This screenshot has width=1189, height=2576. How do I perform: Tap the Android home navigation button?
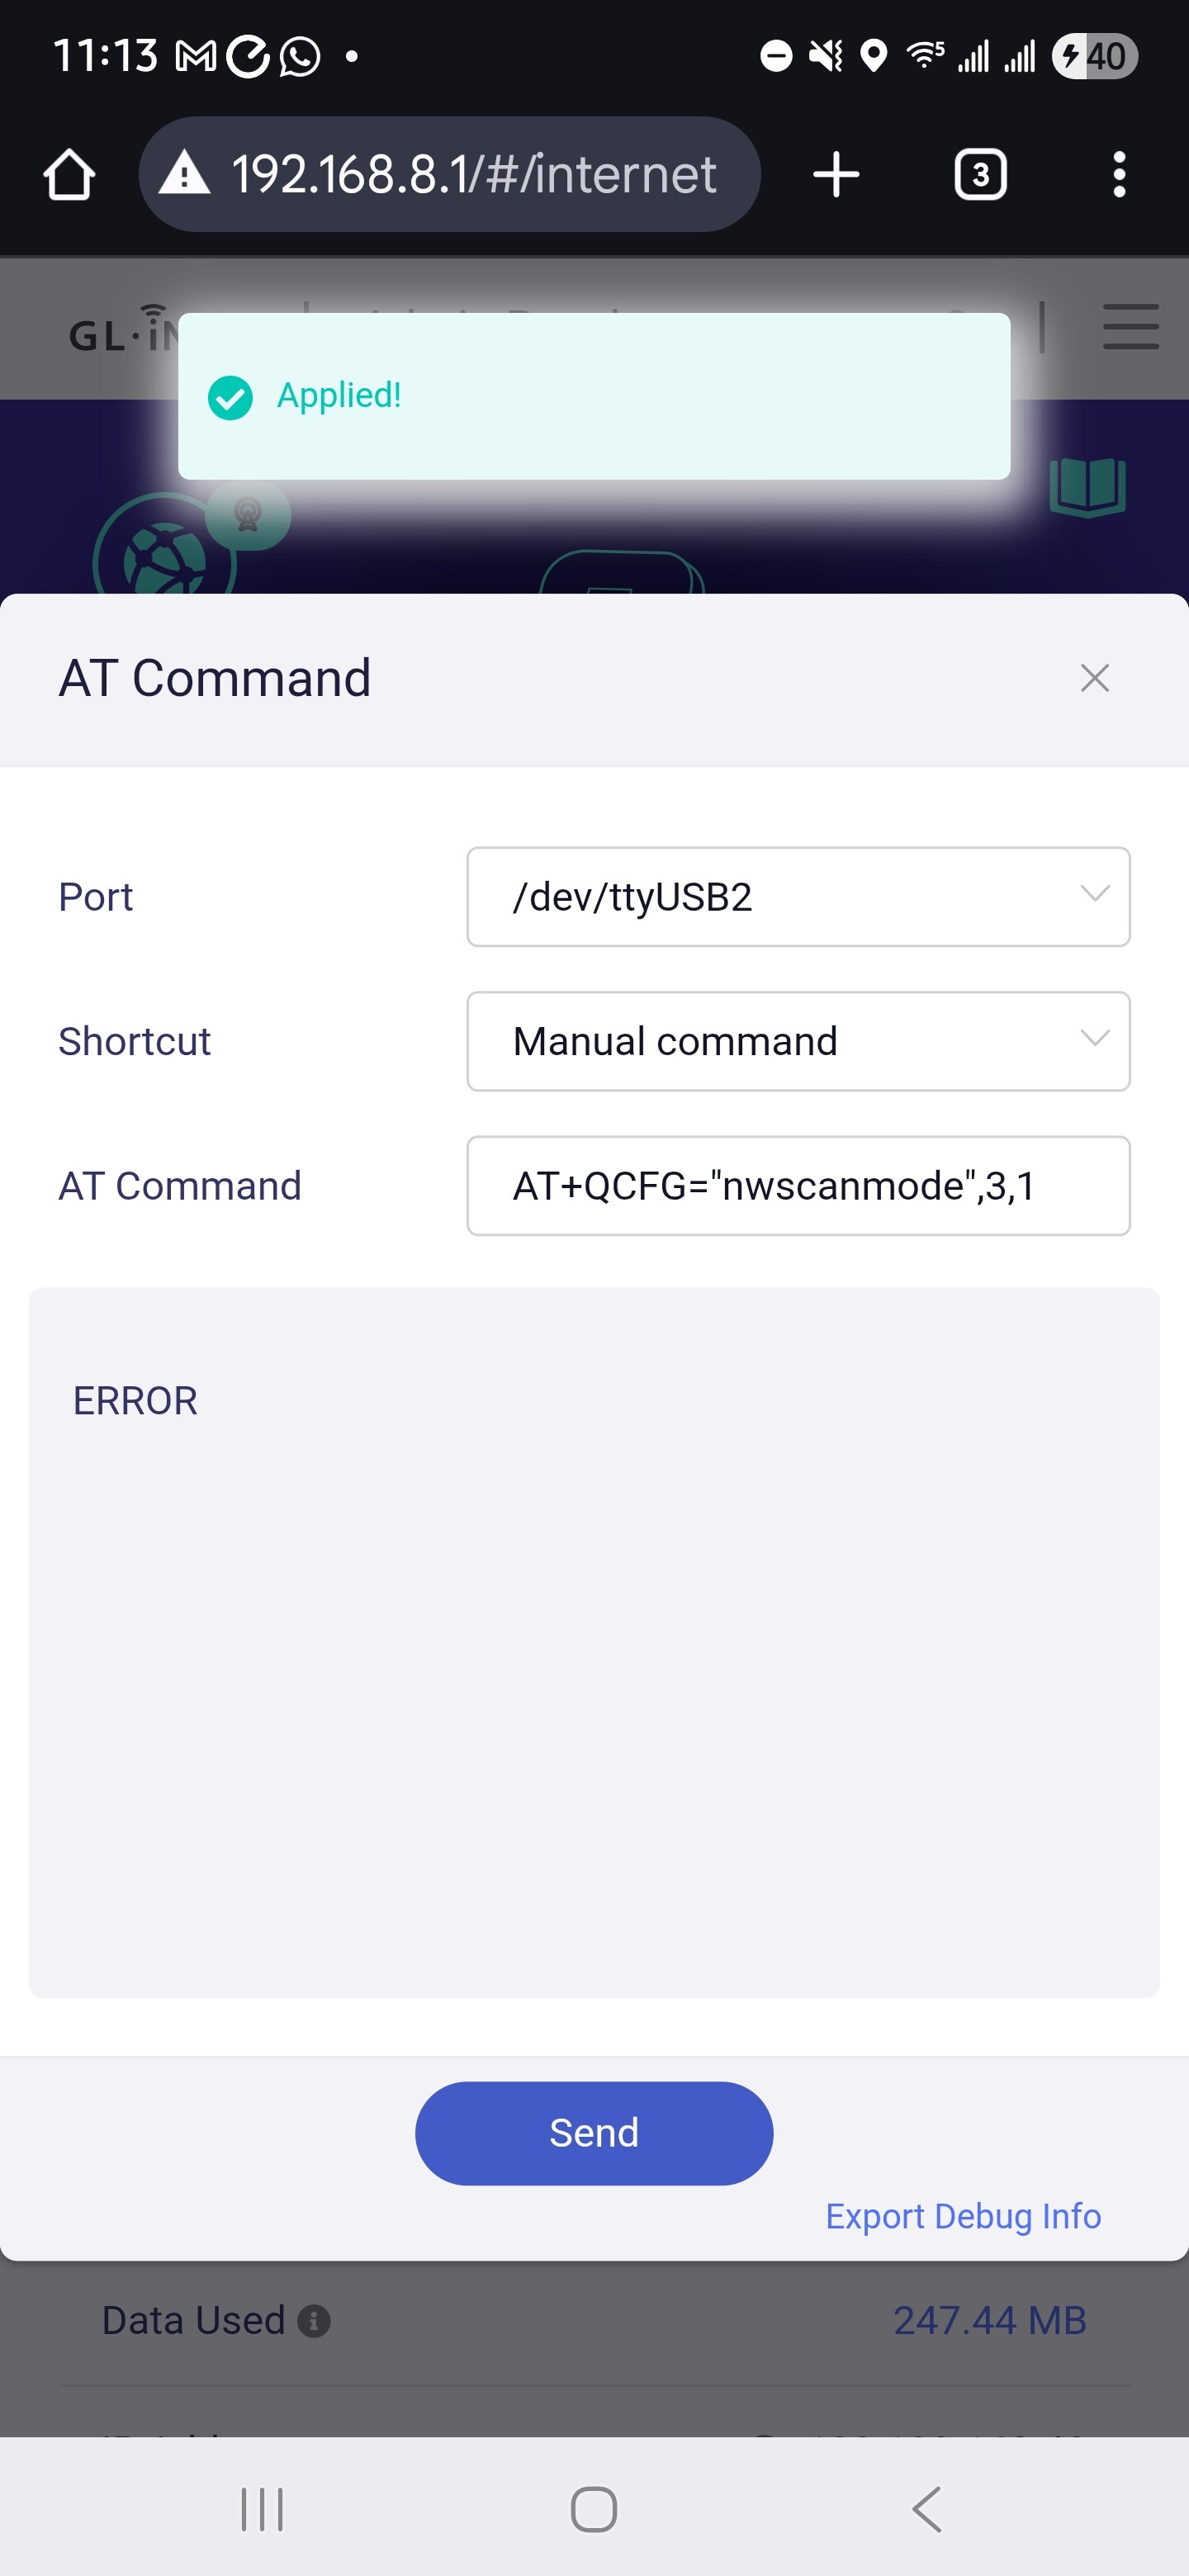click(x=594, y=2509)
